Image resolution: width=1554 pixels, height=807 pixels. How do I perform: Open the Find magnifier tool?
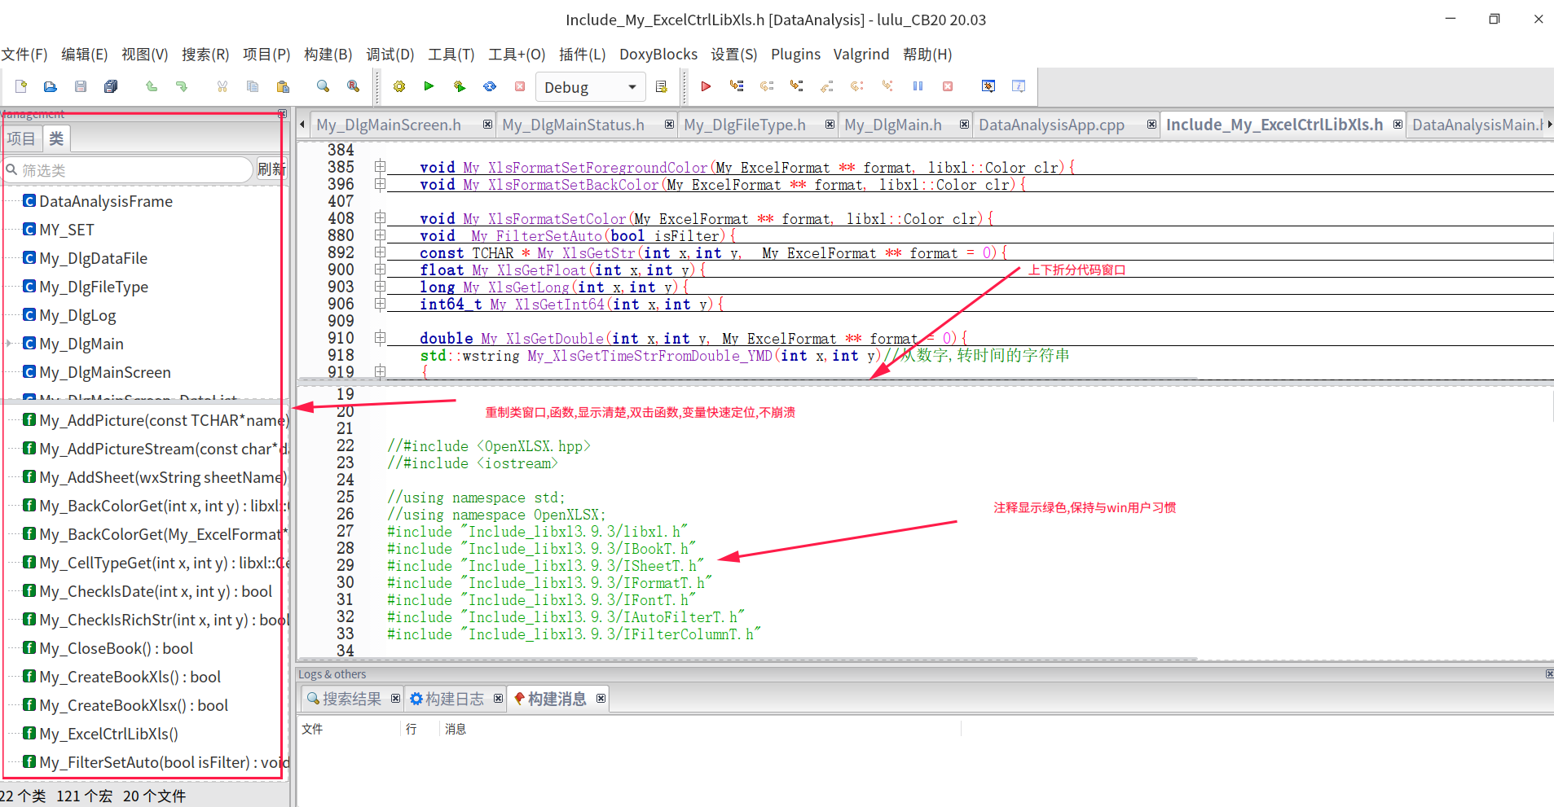point(324,86)
